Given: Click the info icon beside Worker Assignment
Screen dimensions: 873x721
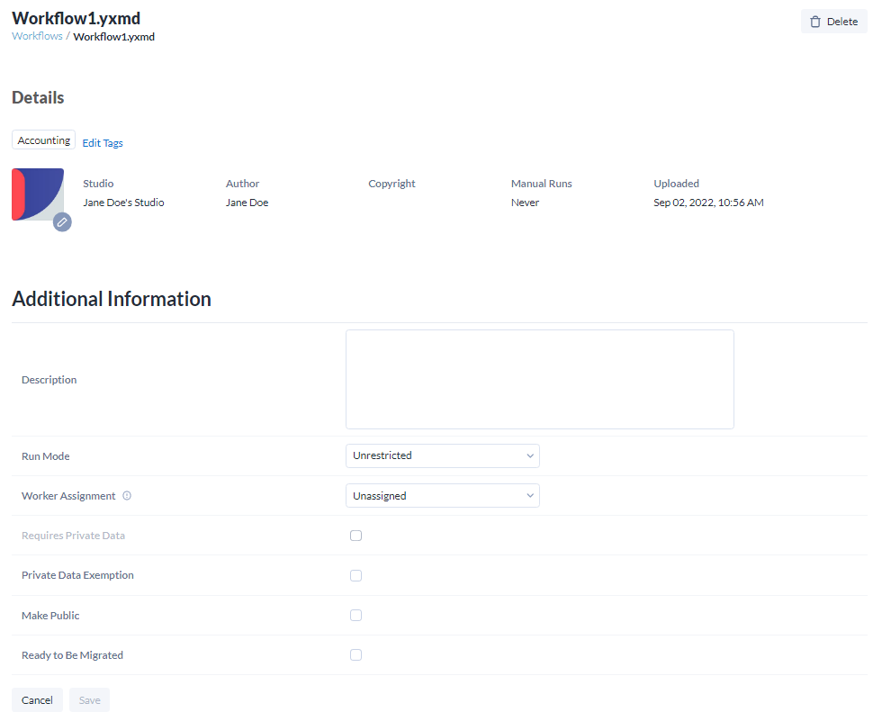Looking at the screenshot, I should 126,495.
